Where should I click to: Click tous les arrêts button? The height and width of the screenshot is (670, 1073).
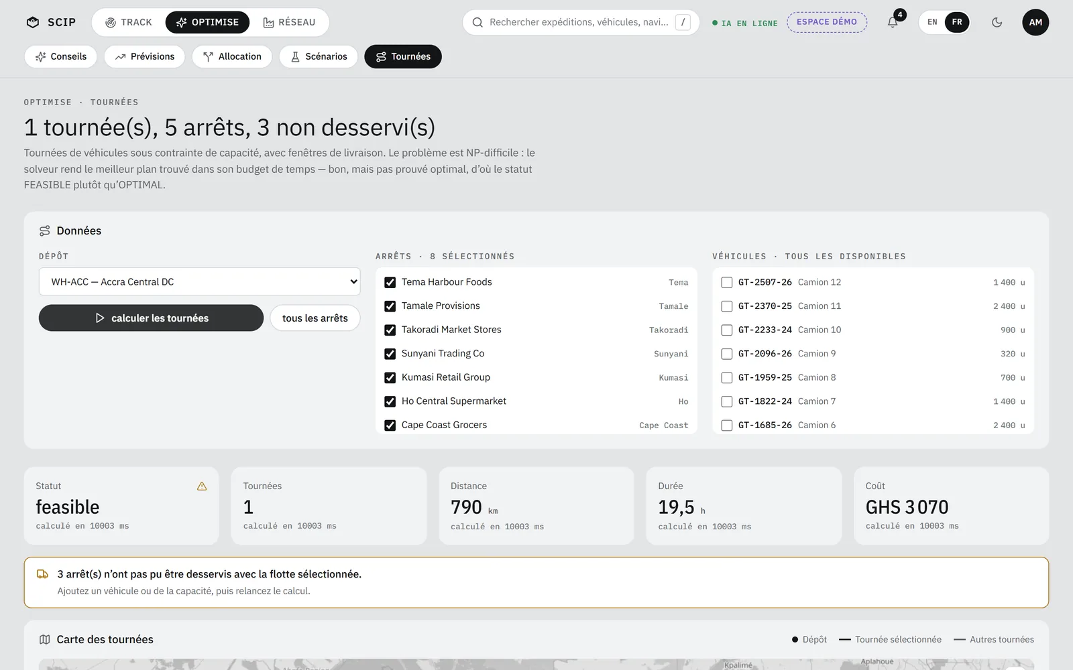pos(315,318)
